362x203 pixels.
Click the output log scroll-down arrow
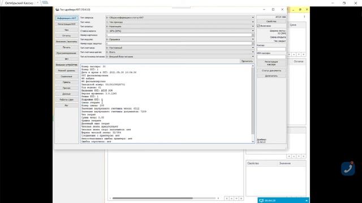[253, 142]
